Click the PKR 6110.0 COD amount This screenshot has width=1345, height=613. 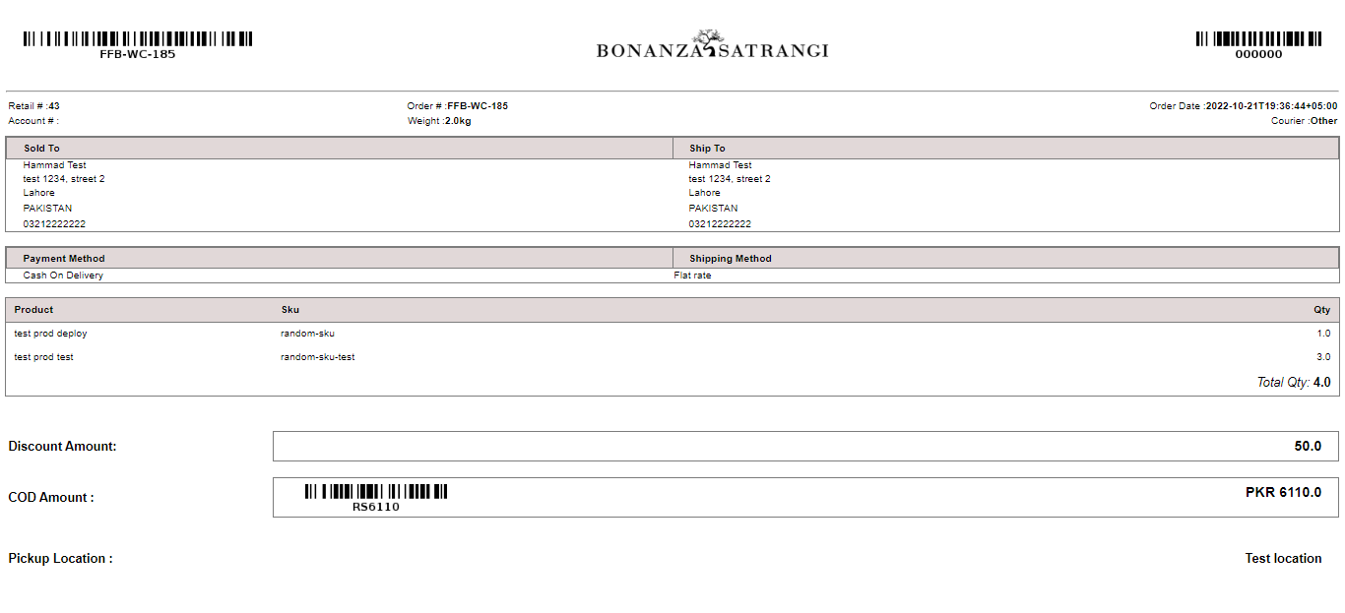pyautogui.click(x=1283, y=493)
